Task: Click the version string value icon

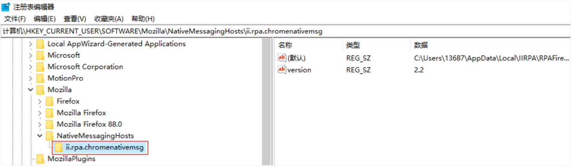Action: 282,70
